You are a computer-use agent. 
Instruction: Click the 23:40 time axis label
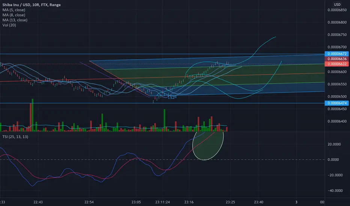[x=258, y=202]
